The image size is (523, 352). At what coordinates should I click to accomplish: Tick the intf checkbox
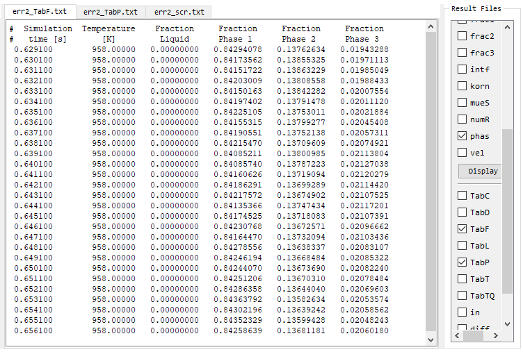pyautogui.click(x=462, y=69)
